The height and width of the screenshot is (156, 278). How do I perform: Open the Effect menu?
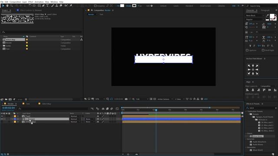coord(31,2)
